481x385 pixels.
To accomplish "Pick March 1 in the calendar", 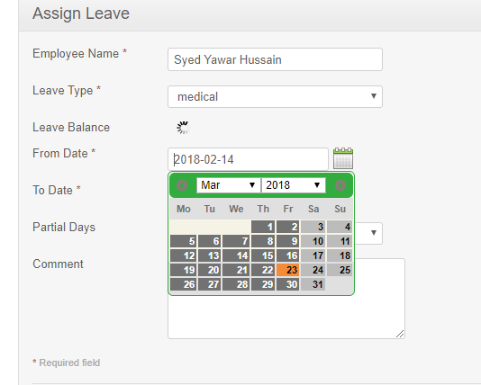I will [263, 227].
